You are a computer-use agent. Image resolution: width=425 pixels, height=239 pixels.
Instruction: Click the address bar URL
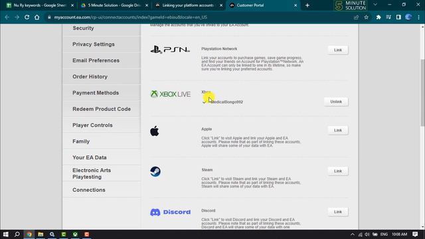[x=131, y=17]
